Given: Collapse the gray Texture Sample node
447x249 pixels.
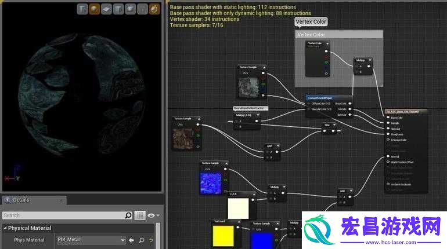Looking at the screenshot, I should click(264, 68).
